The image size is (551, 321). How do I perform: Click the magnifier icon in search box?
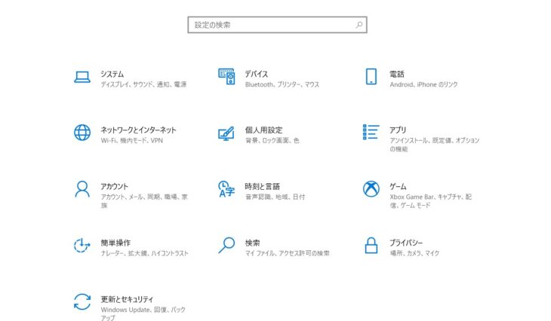tap(359, 25)
